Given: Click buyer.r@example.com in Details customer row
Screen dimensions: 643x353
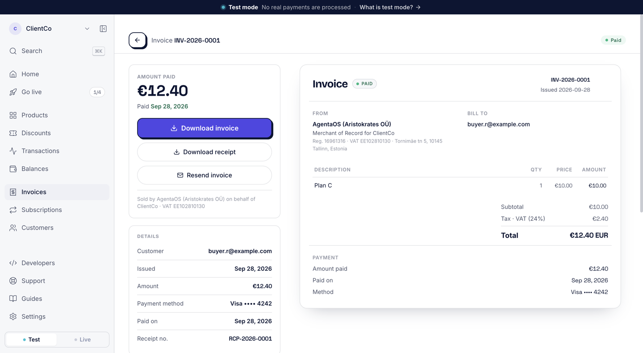Looking at the screenshot, I should [240, 251].
